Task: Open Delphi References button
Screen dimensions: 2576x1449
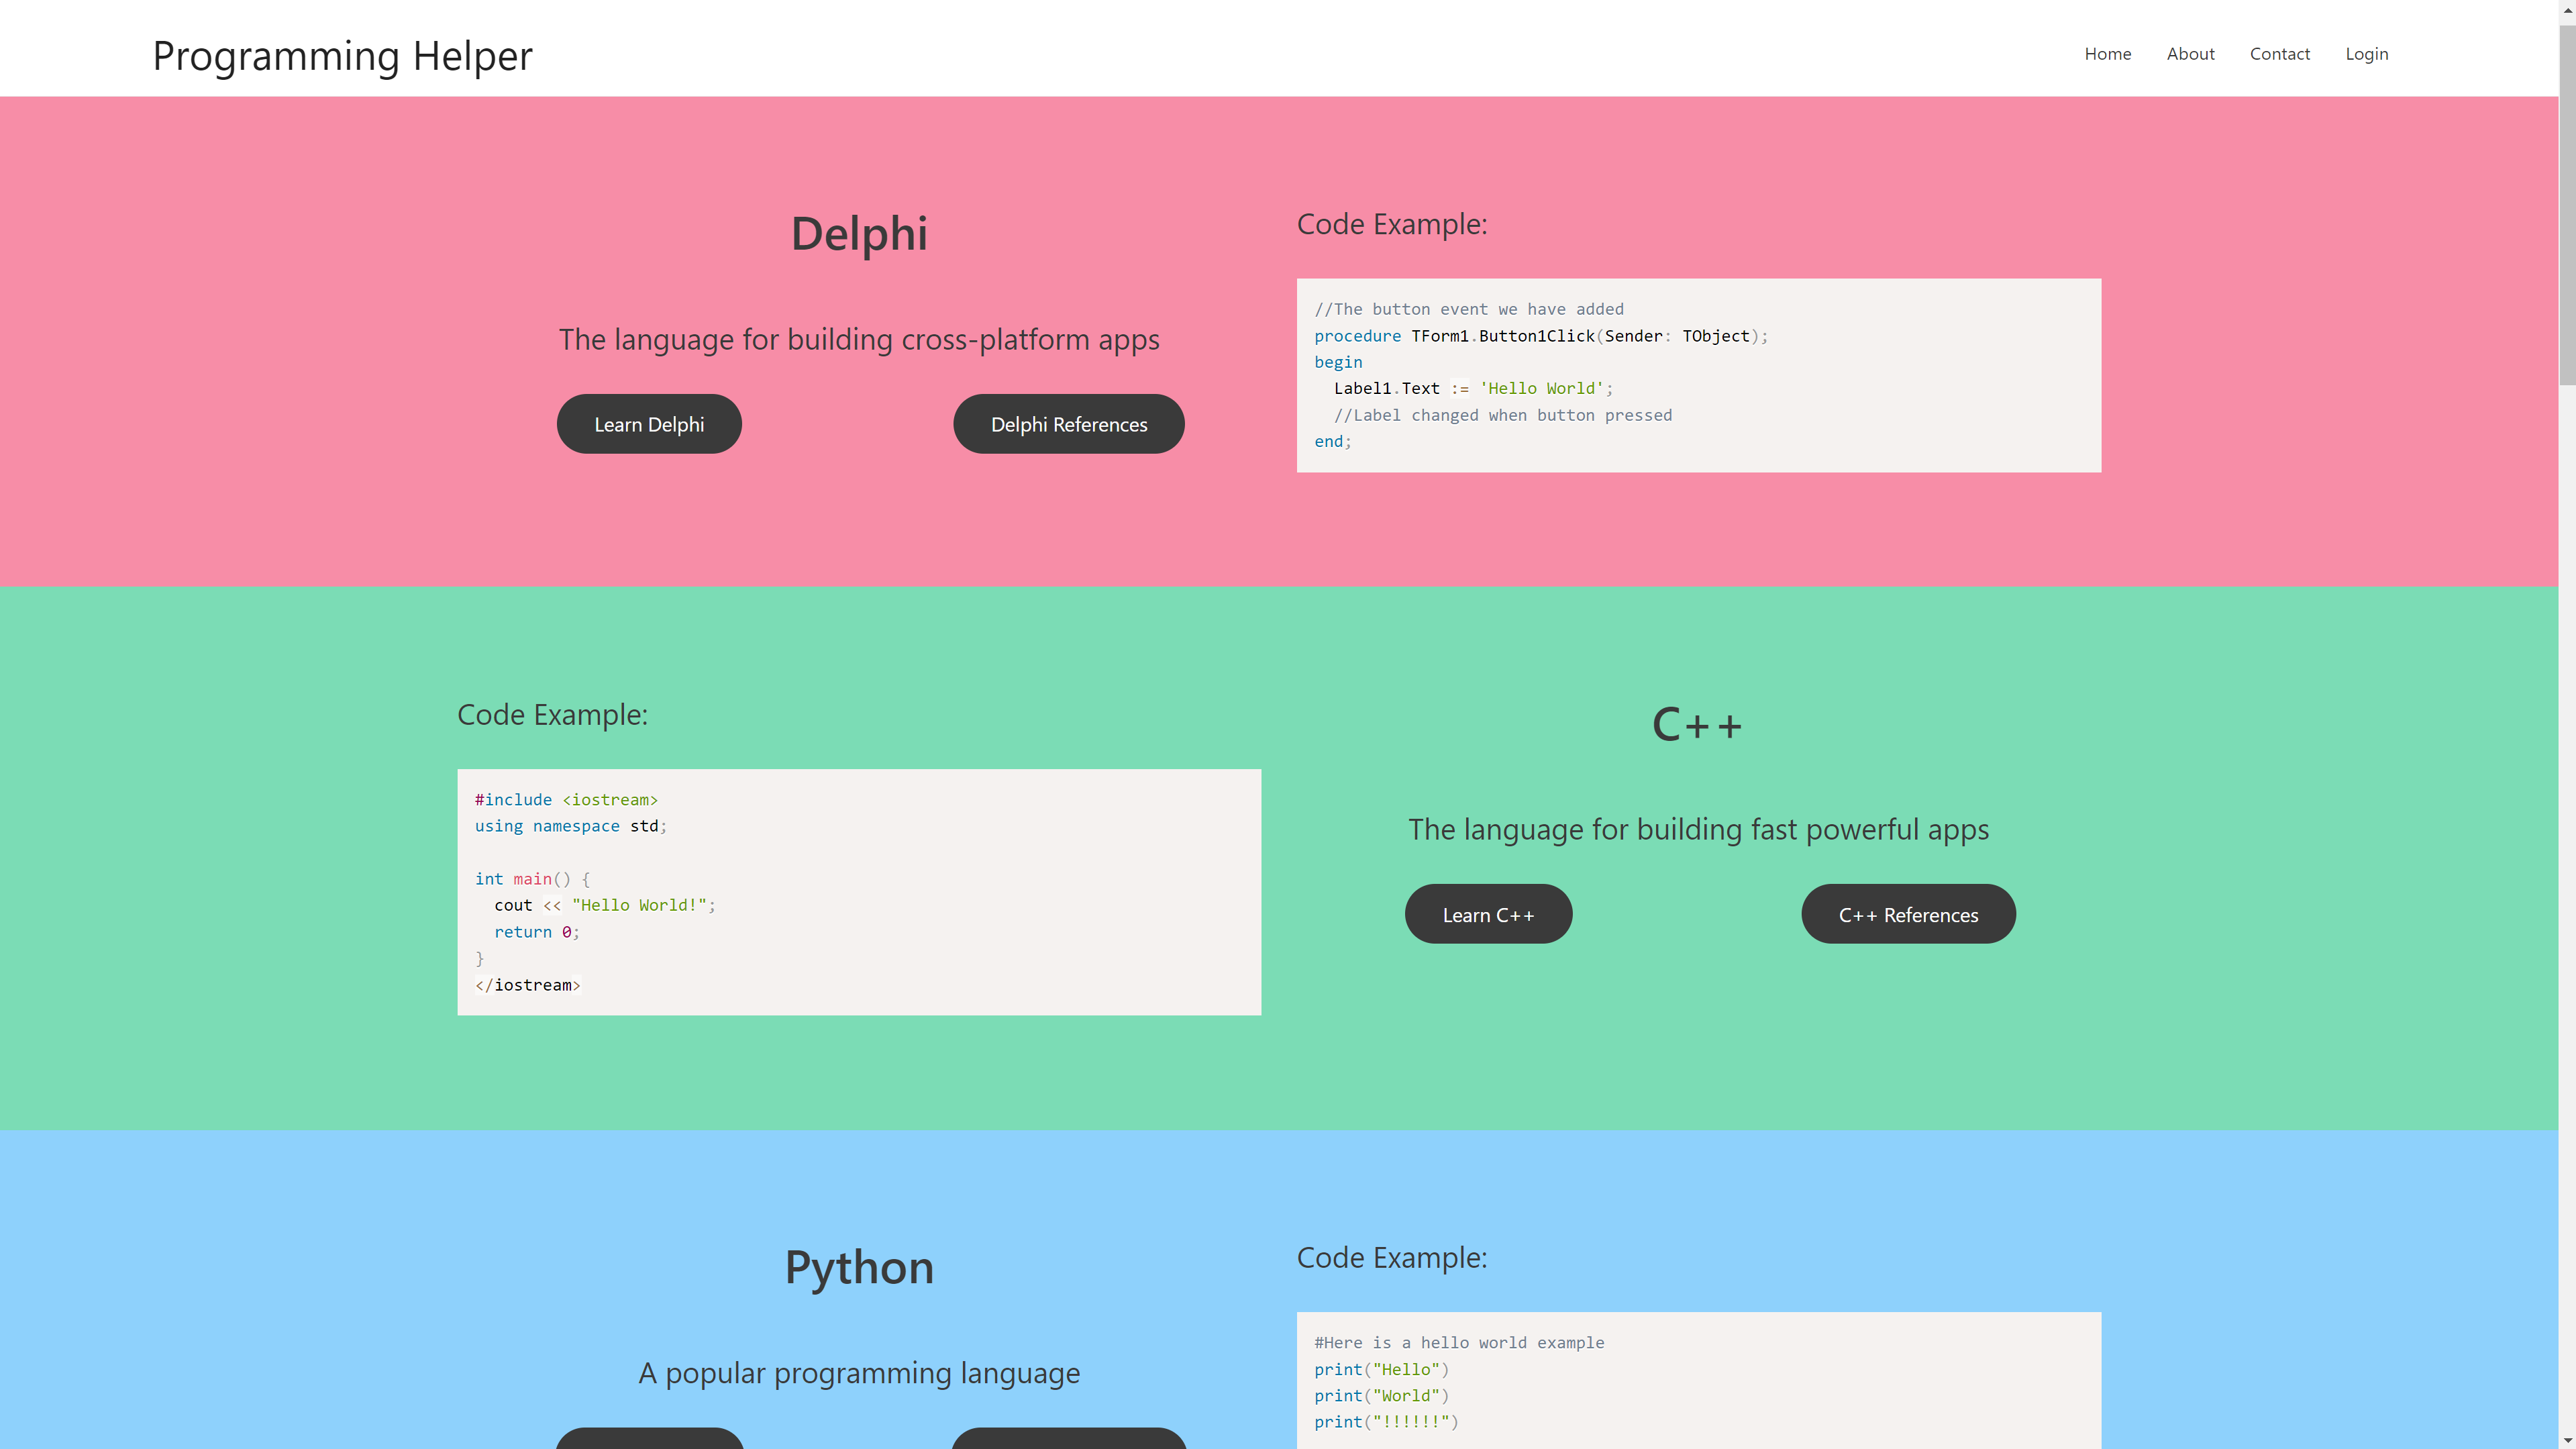Action: pyautogui.click(x=1068, y=424)
